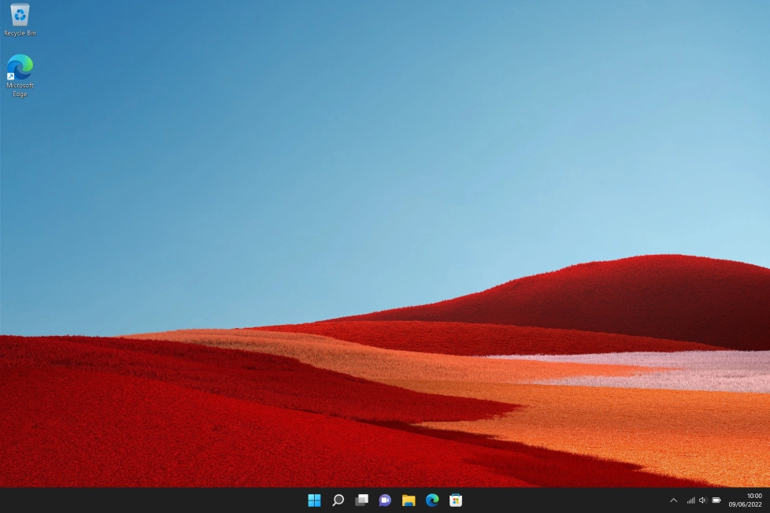Click the Search icon on the taskbar

338,500
